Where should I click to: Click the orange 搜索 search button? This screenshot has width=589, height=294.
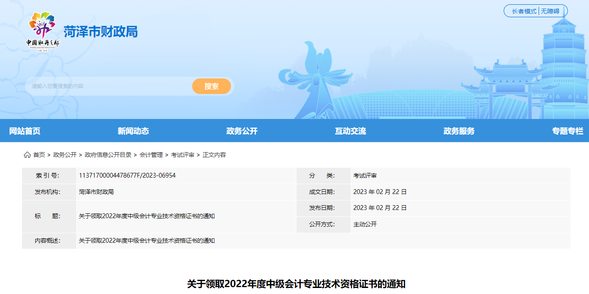212,86
